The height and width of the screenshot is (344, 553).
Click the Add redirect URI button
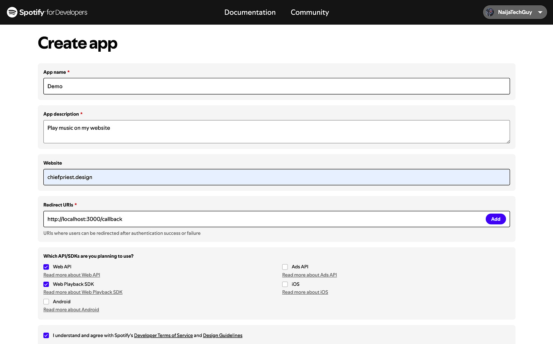pos(496,219)
